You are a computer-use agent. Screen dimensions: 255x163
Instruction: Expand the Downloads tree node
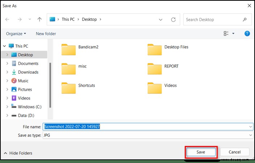pos(7,72)
